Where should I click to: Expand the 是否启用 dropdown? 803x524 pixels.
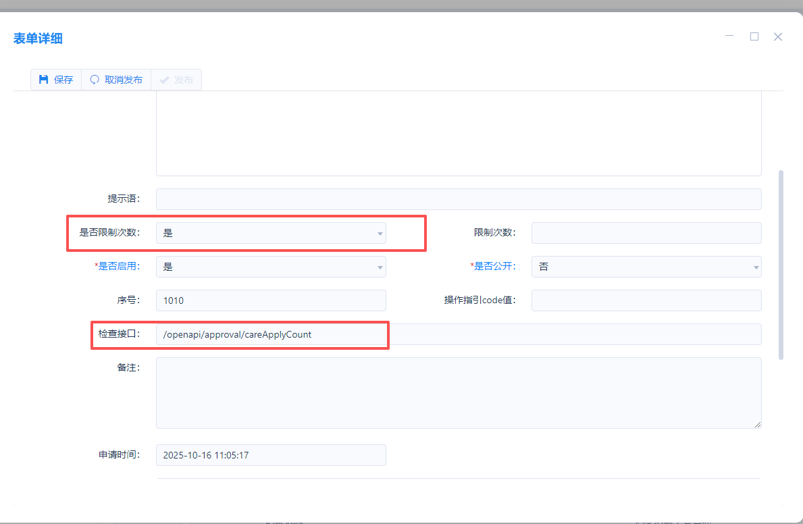tap(271, 267)
